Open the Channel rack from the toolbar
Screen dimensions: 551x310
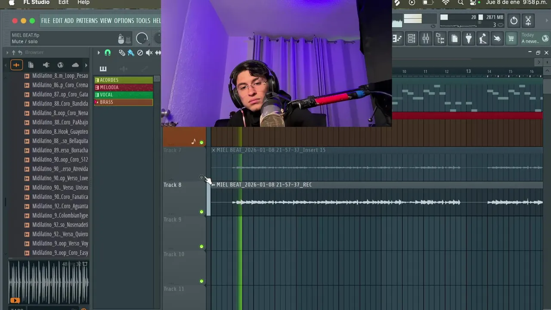tap(411, 39)
